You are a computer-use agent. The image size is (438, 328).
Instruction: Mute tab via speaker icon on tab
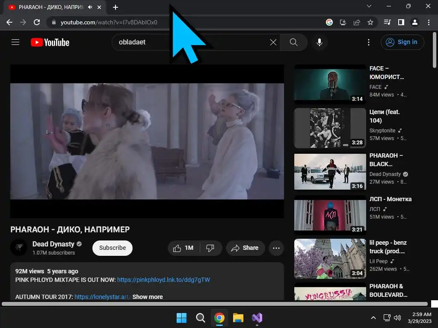click(x=90, y=7)
